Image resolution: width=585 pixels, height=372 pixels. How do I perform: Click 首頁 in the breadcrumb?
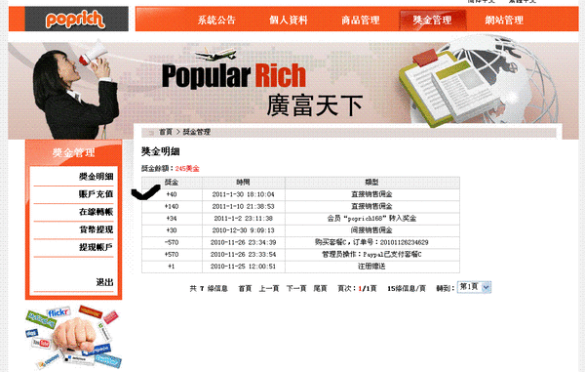pyautogui.click(x=166, y=132)
